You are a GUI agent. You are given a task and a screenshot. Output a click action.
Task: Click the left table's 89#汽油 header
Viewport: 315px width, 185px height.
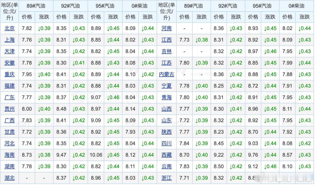pos(36,6)
